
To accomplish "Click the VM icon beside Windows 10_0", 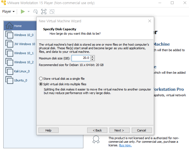I will (9, 35).
